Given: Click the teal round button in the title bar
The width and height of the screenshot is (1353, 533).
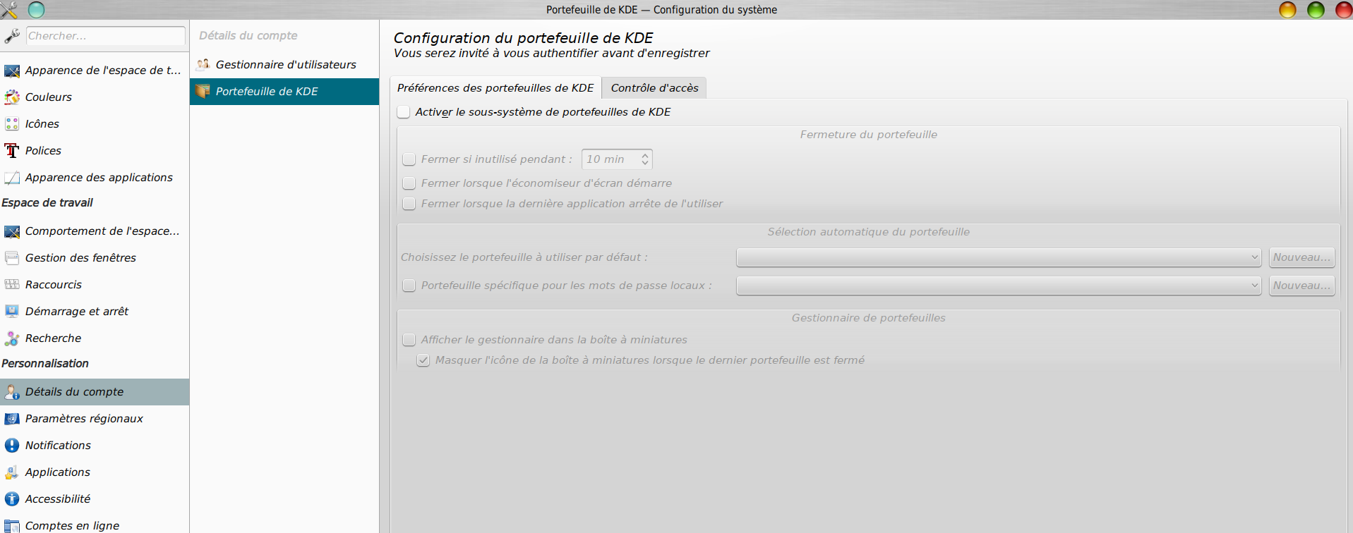Looking at the screenshot, I should (37, 10).
